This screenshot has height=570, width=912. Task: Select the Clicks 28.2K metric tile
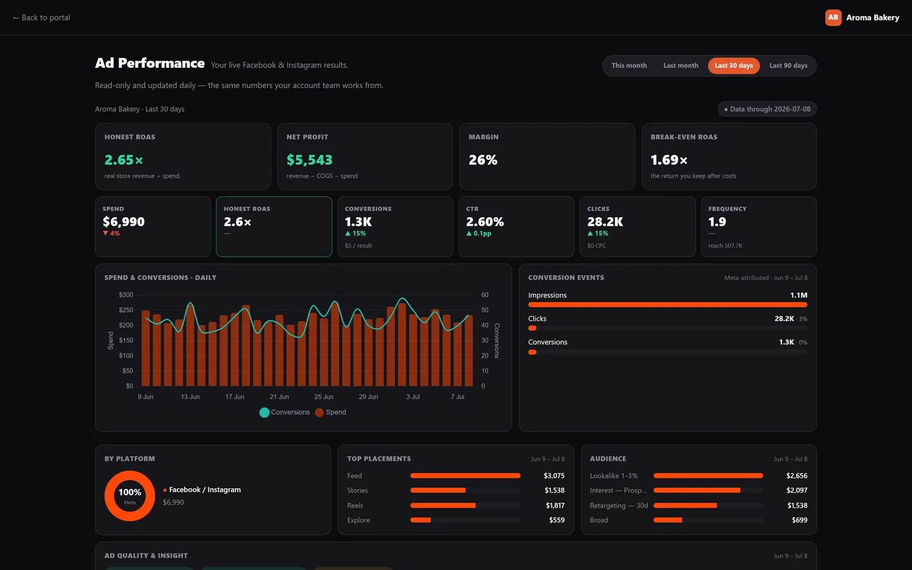pyautogui.click(x=637, y=227)
